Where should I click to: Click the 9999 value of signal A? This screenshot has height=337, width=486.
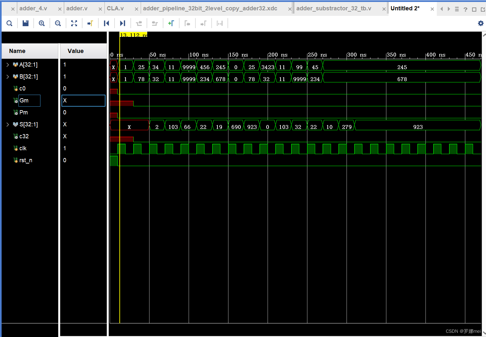[189, 67]
